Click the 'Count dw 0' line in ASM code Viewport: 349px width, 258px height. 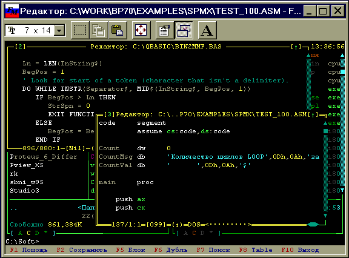[135, 148]
